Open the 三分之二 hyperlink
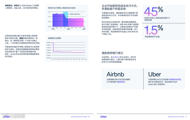This screenshot has width=190, height=120. coord(116,57)
